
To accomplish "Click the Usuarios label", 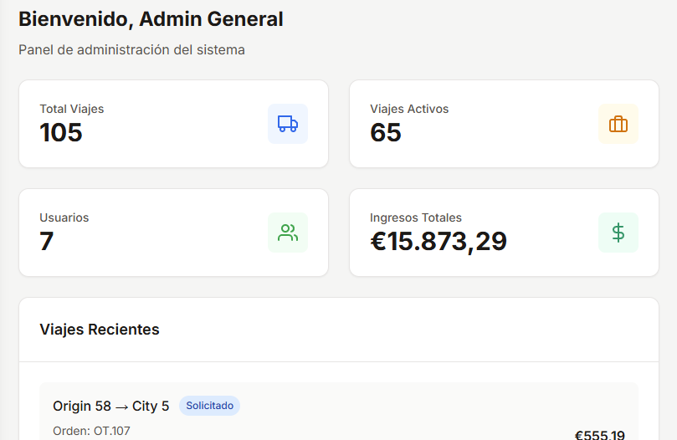I will (64, 217).
